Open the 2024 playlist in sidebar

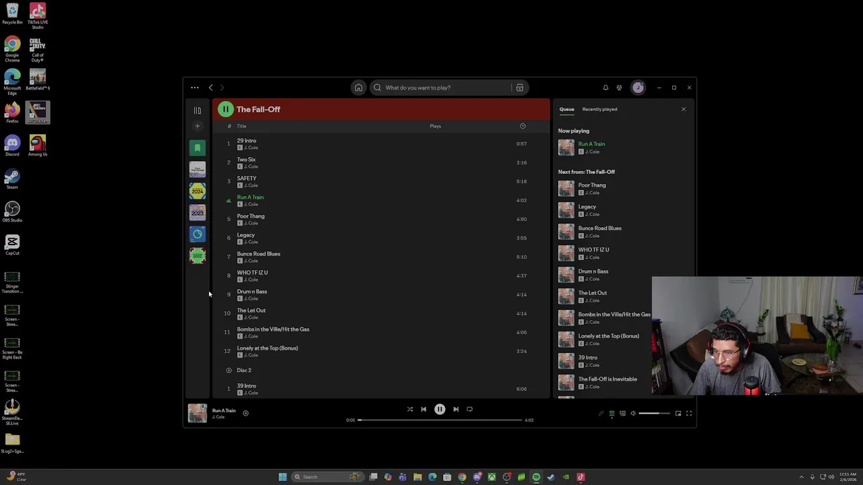(x=198, y=191)
